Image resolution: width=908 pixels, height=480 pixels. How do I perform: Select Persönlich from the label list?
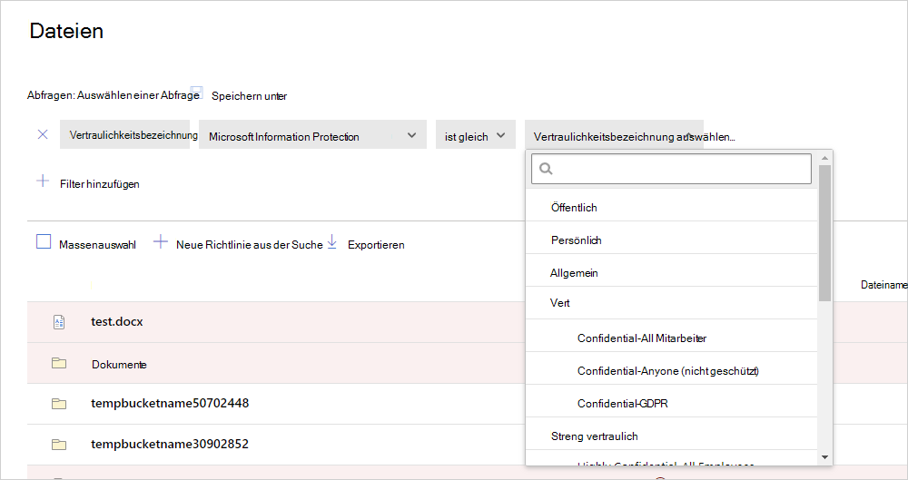tap(671, 240)
